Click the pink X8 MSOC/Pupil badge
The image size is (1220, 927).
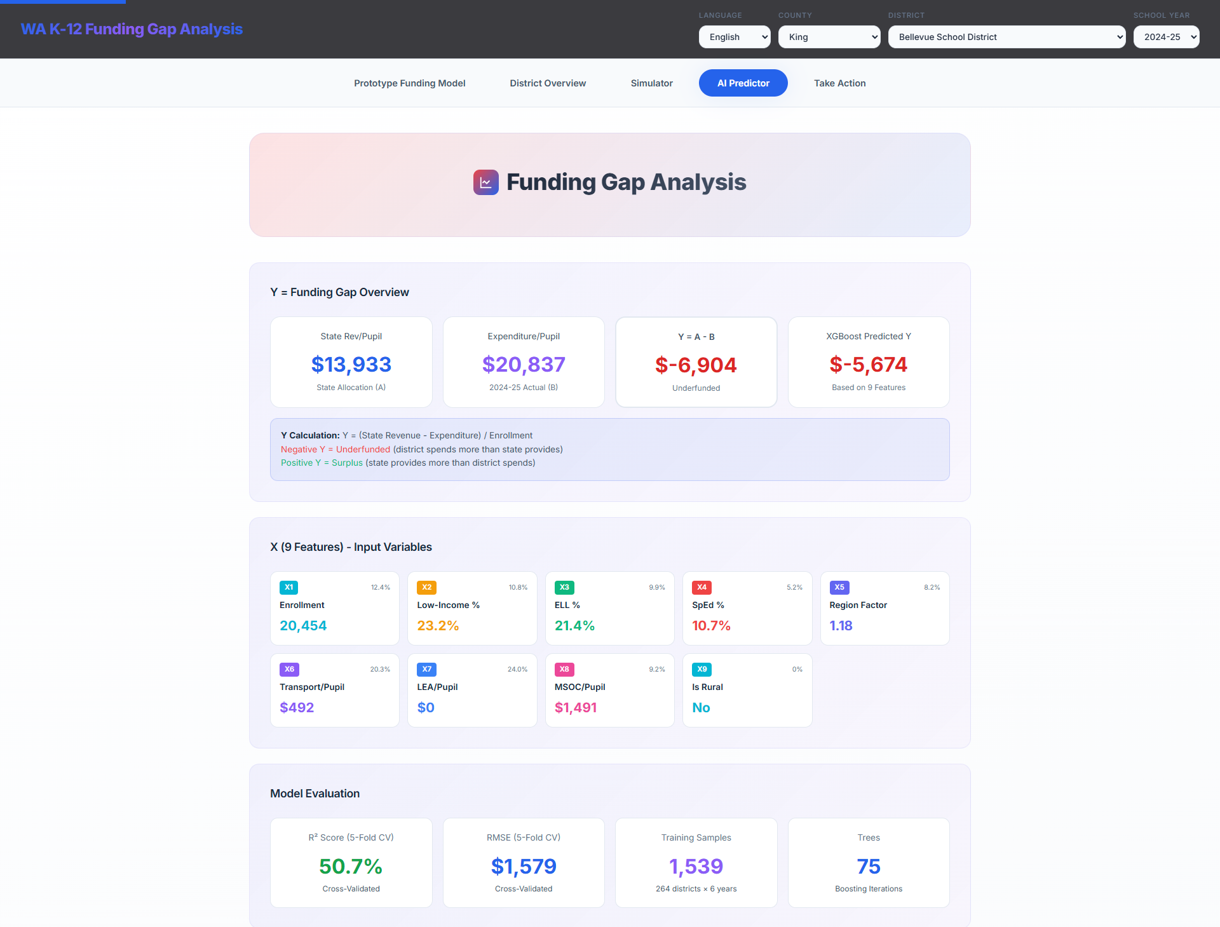click(x=564, y=669)
